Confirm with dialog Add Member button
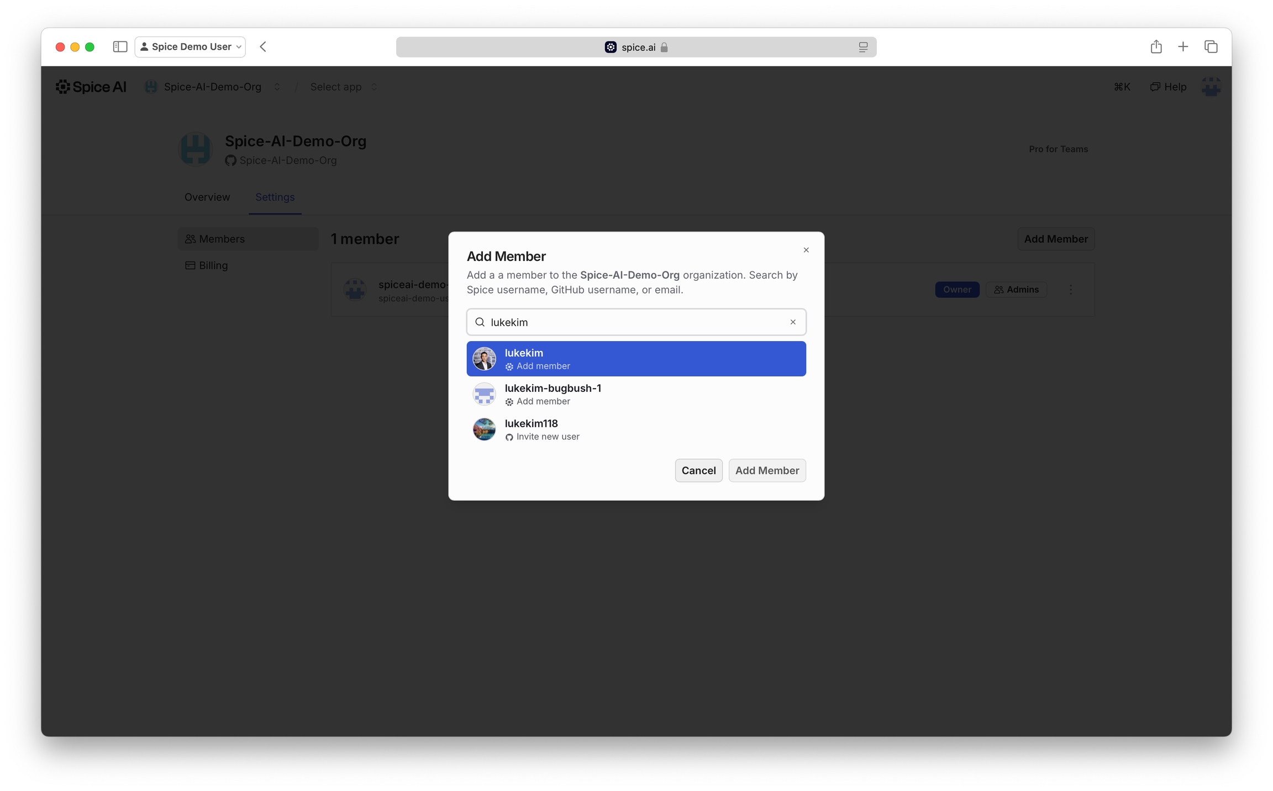This screenshot has width=1273, height=791. click(766, 470)
